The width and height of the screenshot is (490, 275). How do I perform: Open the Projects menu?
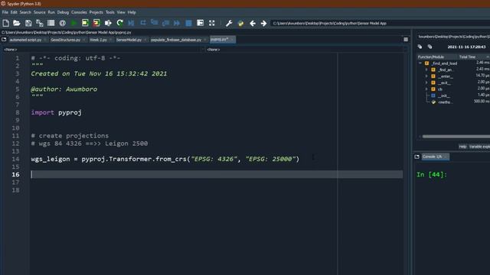96,12
